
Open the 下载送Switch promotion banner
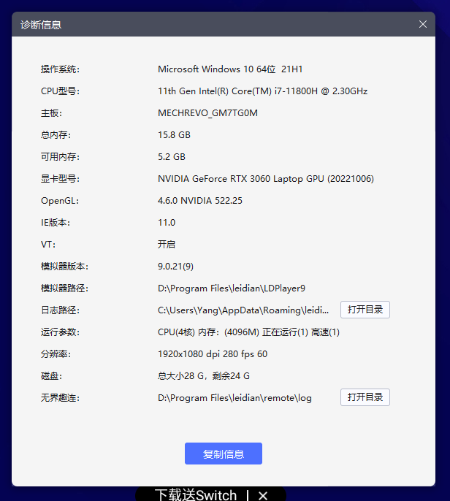tap(196, 495)
